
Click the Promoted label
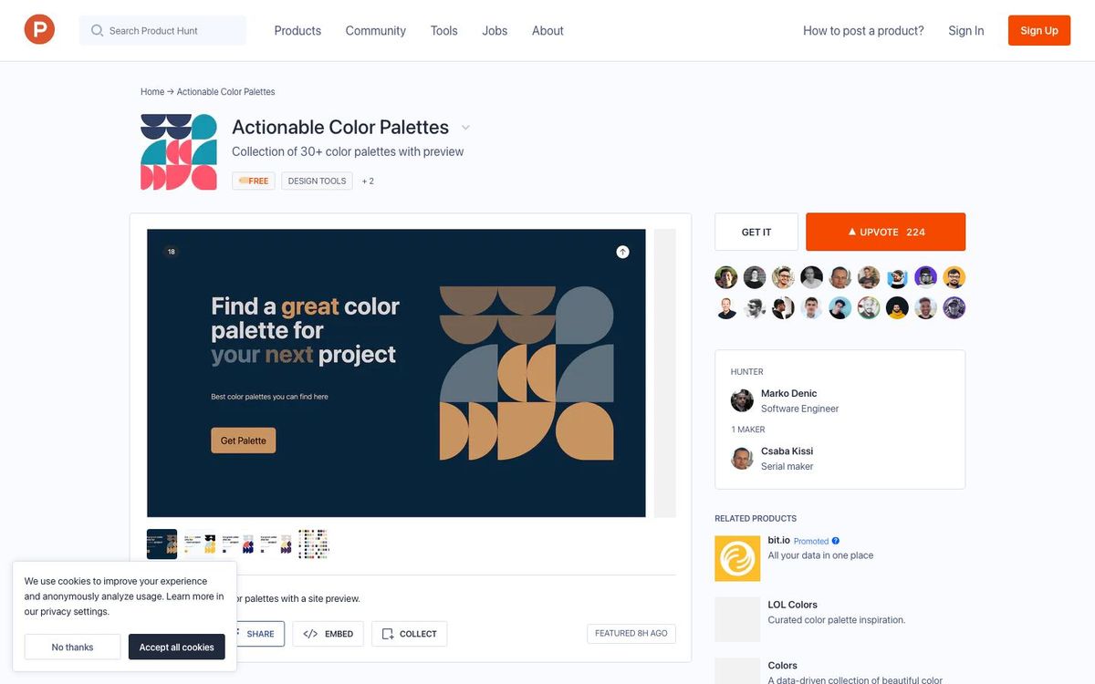(811, 541)
